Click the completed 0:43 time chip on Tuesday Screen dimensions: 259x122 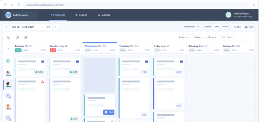(73, 72)
